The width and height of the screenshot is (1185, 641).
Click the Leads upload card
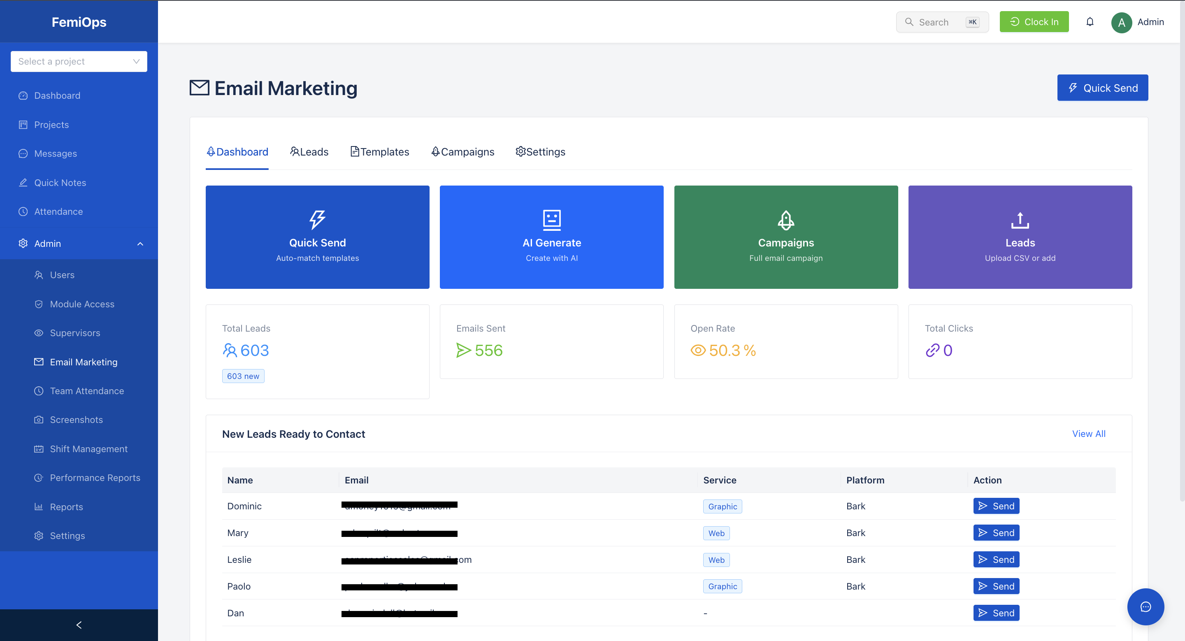(1020, 237)
